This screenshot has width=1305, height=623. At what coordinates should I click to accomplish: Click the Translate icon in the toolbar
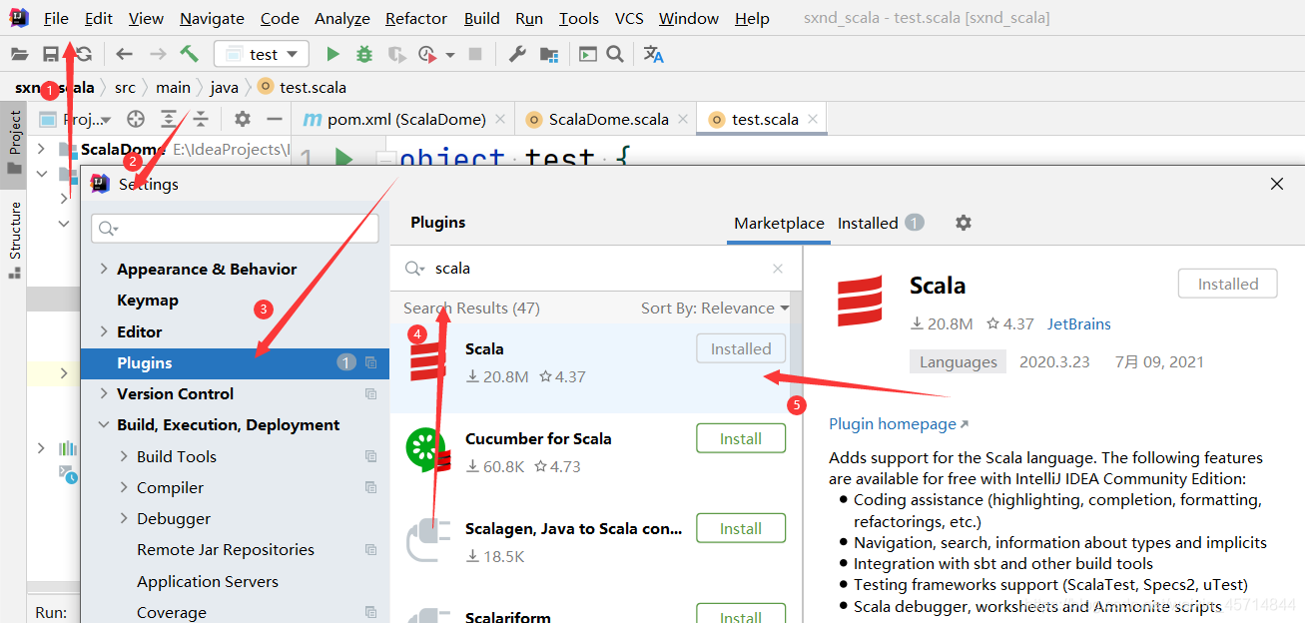pyautogui.click(x=654, y=54)
